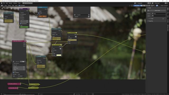Open the Edit menu

click(x=7, y=3)
